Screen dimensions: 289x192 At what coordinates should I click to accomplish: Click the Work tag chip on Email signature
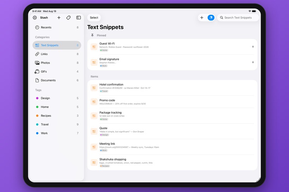104,66
